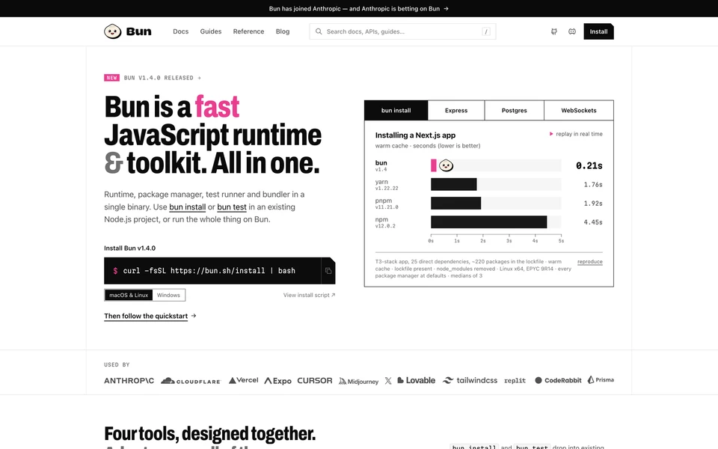Screen dimensions: 718x449
Task: Open View install script link
Action: tap(309, 295)
